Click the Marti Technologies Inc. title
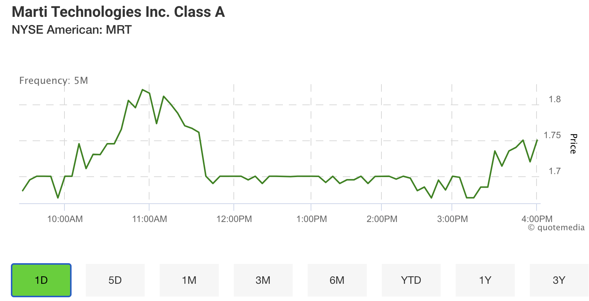 [118, 12]
